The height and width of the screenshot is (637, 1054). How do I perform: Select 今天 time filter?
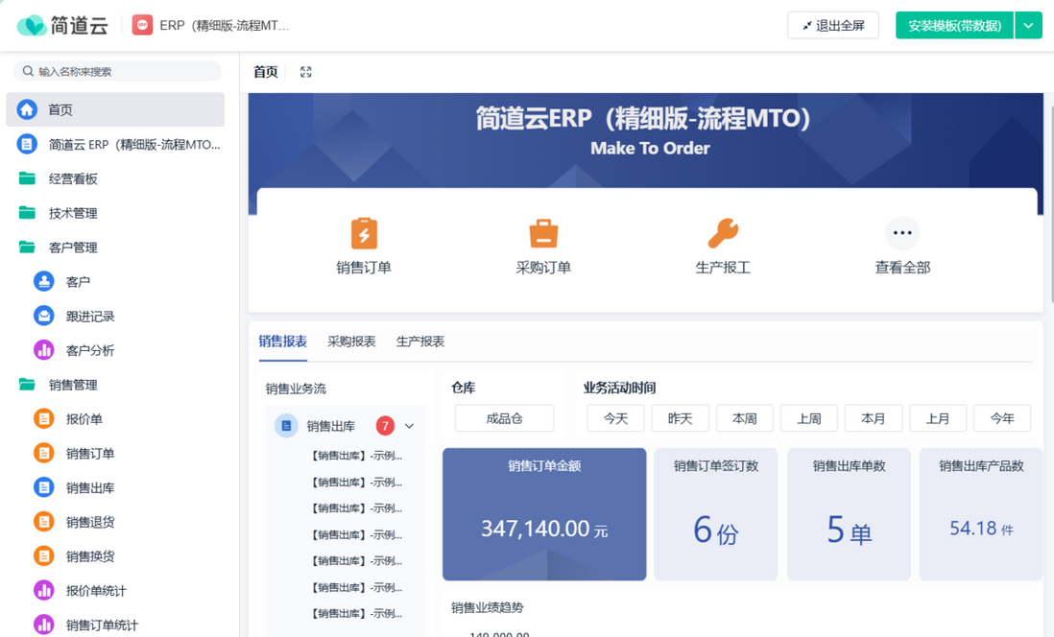(x=615, y=418)
